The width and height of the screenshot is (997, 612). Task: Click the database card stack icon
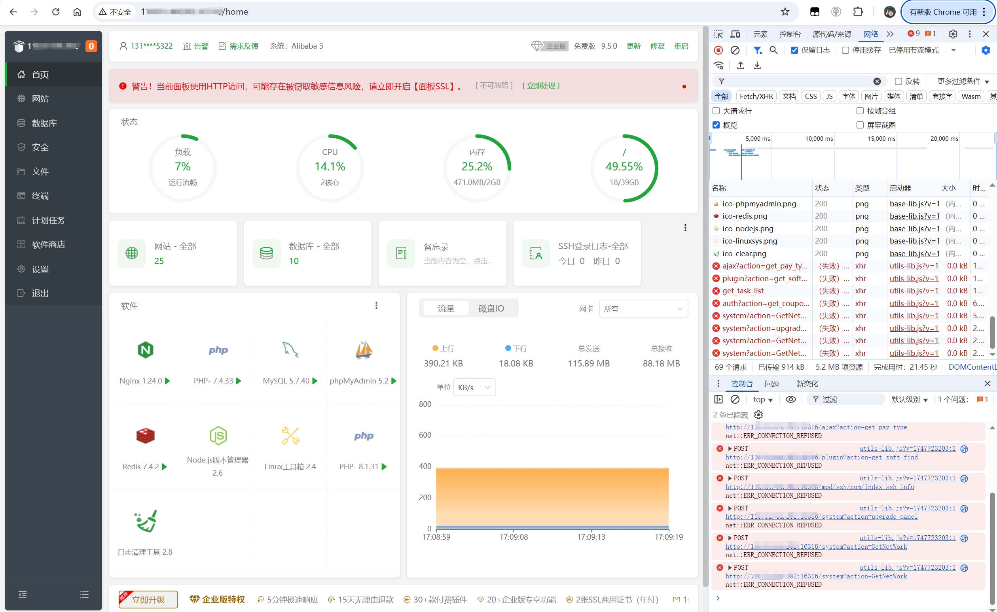point(266,253)
